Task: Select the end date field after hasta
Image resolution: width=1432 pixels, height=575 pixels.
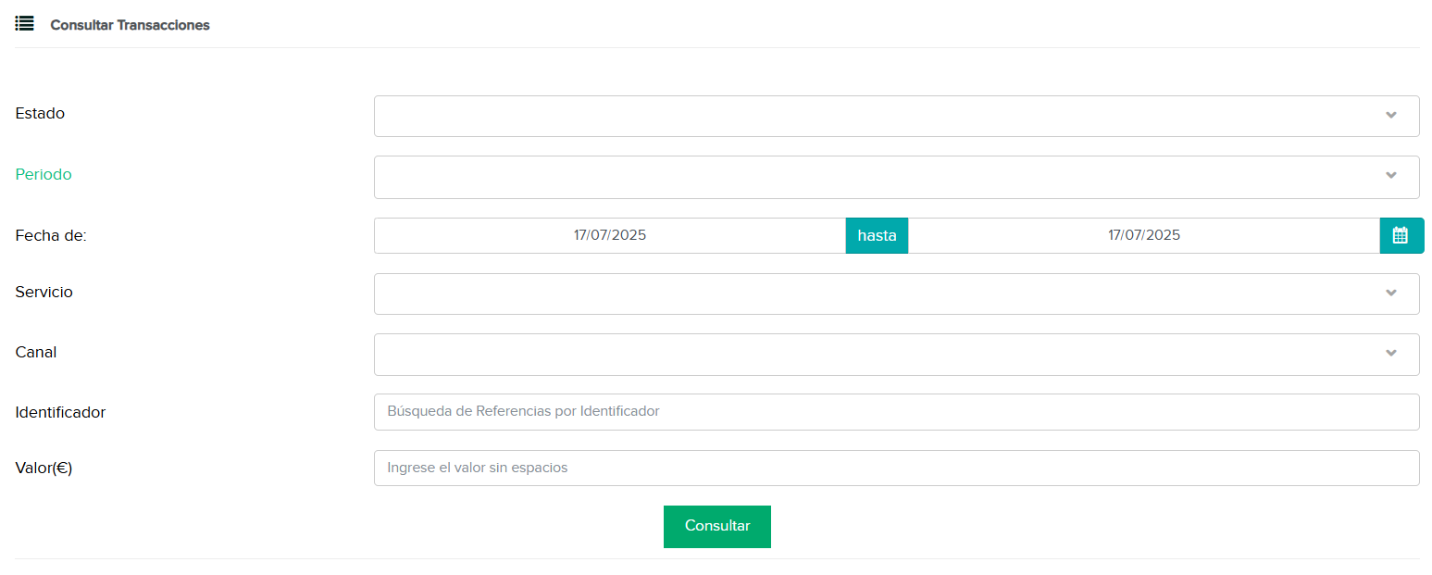Action: point(1143,235)
